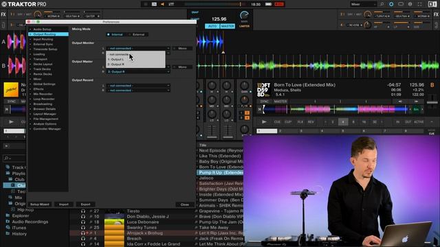Open Output Record L dropdown

click(x=138, y=86)
